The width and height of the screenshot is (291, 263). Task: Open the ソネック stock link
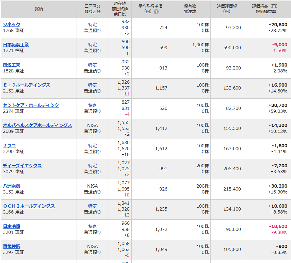click(x=11, y=24)
